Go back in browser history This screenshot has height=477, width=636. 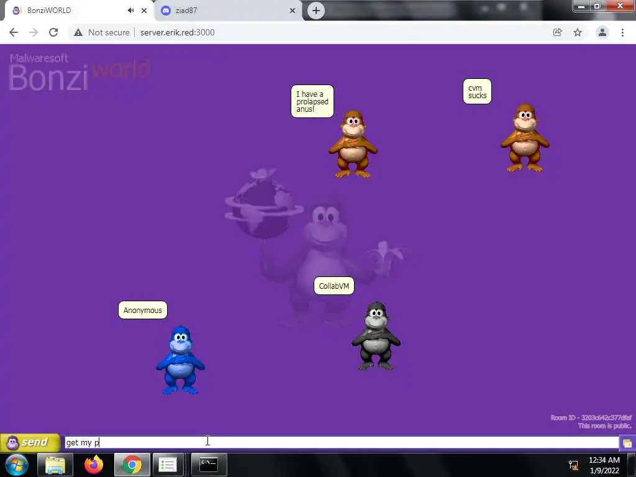coord(14,32)
